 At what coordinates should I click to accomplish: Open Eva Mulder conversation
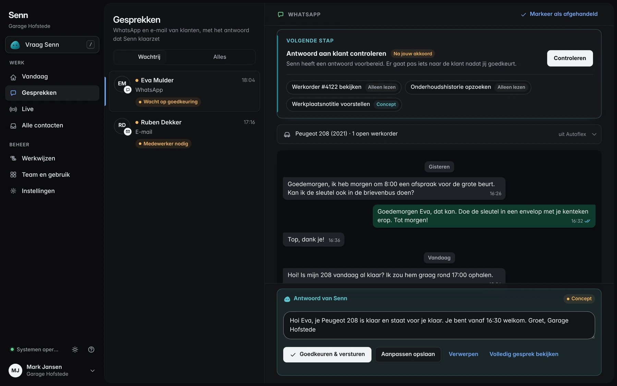(x=184, y=91)
